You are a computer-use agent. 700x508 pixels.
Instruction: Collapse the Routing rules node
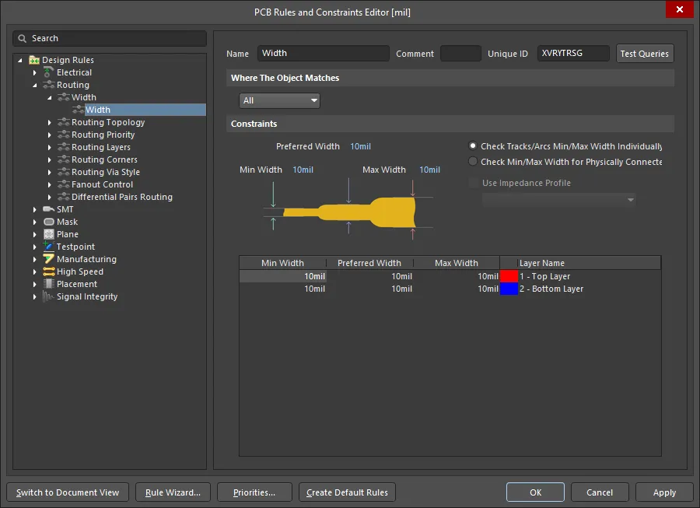[35, 85]
